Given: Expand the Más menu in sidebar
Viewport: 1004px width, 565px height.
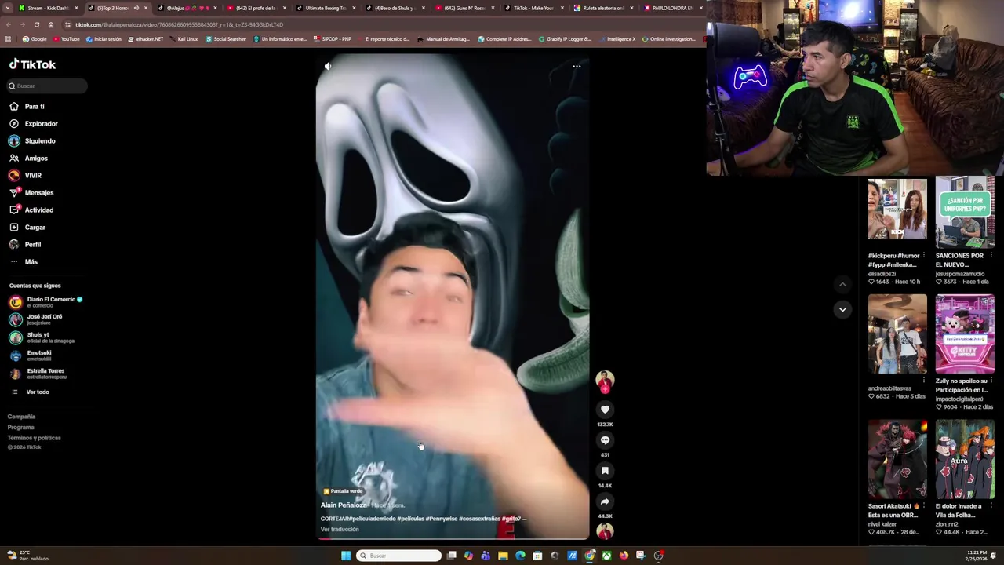Looking at the screenshot, I should 24,261.
